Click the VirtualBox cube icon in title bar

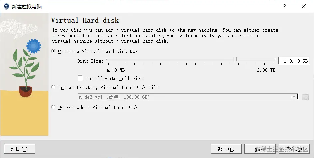tap(6, 6)
